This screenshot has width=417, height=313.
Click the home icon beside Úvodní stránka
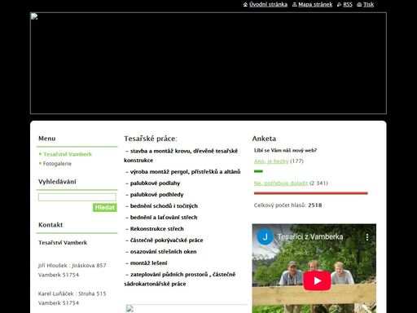[245, 4]
